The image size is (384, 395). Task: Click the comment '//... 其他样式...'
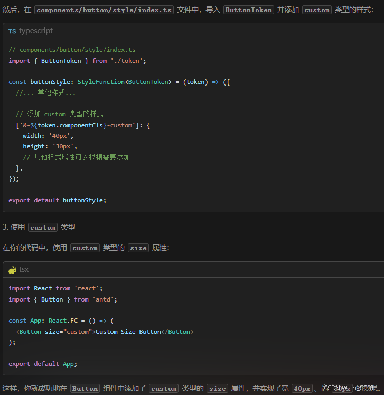[45, 93]
